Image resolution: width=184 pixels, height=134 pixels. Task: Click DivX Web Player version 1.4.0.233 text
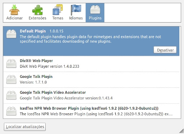tap(50, 66)
